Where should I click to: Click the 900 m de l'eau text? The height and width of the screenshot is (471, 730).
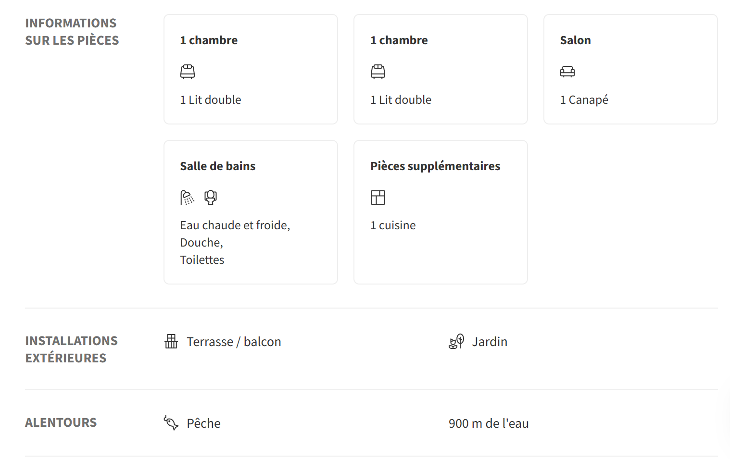pyautogui.click(x=489, y=423)
